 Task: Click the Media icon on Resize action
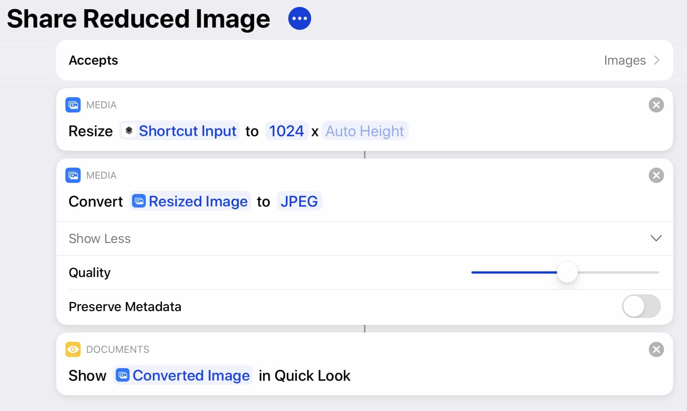pyautogui.click(x=73, y=105)
